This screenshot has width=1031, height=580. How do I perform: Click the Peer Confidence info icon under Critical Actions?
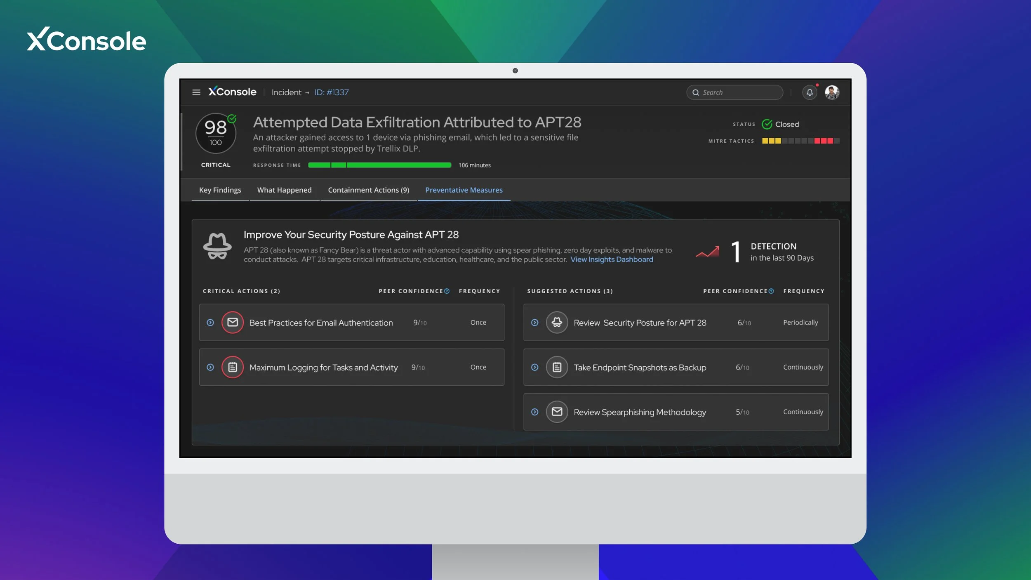tap(447, 291)
